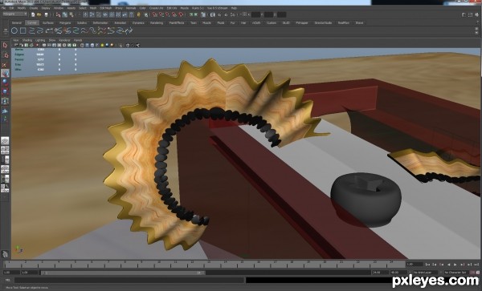This screenshot has height=291, width=482.
Task: Click the range slider bar
Action: [123, 273]
